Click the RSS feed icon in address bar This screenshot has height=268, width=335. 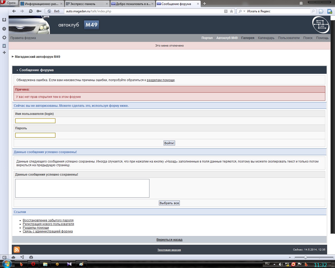pos(226,11)
